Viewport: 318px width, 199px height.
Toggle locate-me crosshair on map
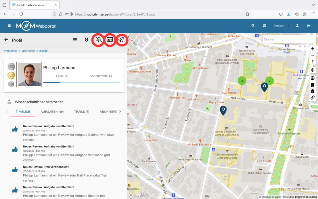tap(312, 70)
